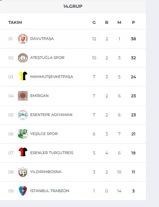Click Davutpaşa's 38 points value
Screen dimensions: 159x207
[x=133, y=39]
